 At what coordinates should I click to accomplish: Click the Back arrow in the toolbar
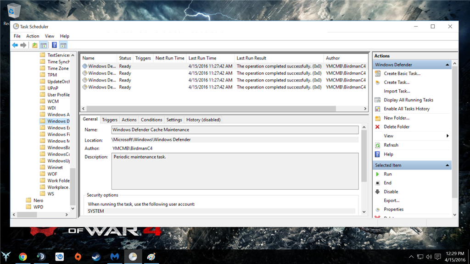pyautogui.click(x=15, y=45)
